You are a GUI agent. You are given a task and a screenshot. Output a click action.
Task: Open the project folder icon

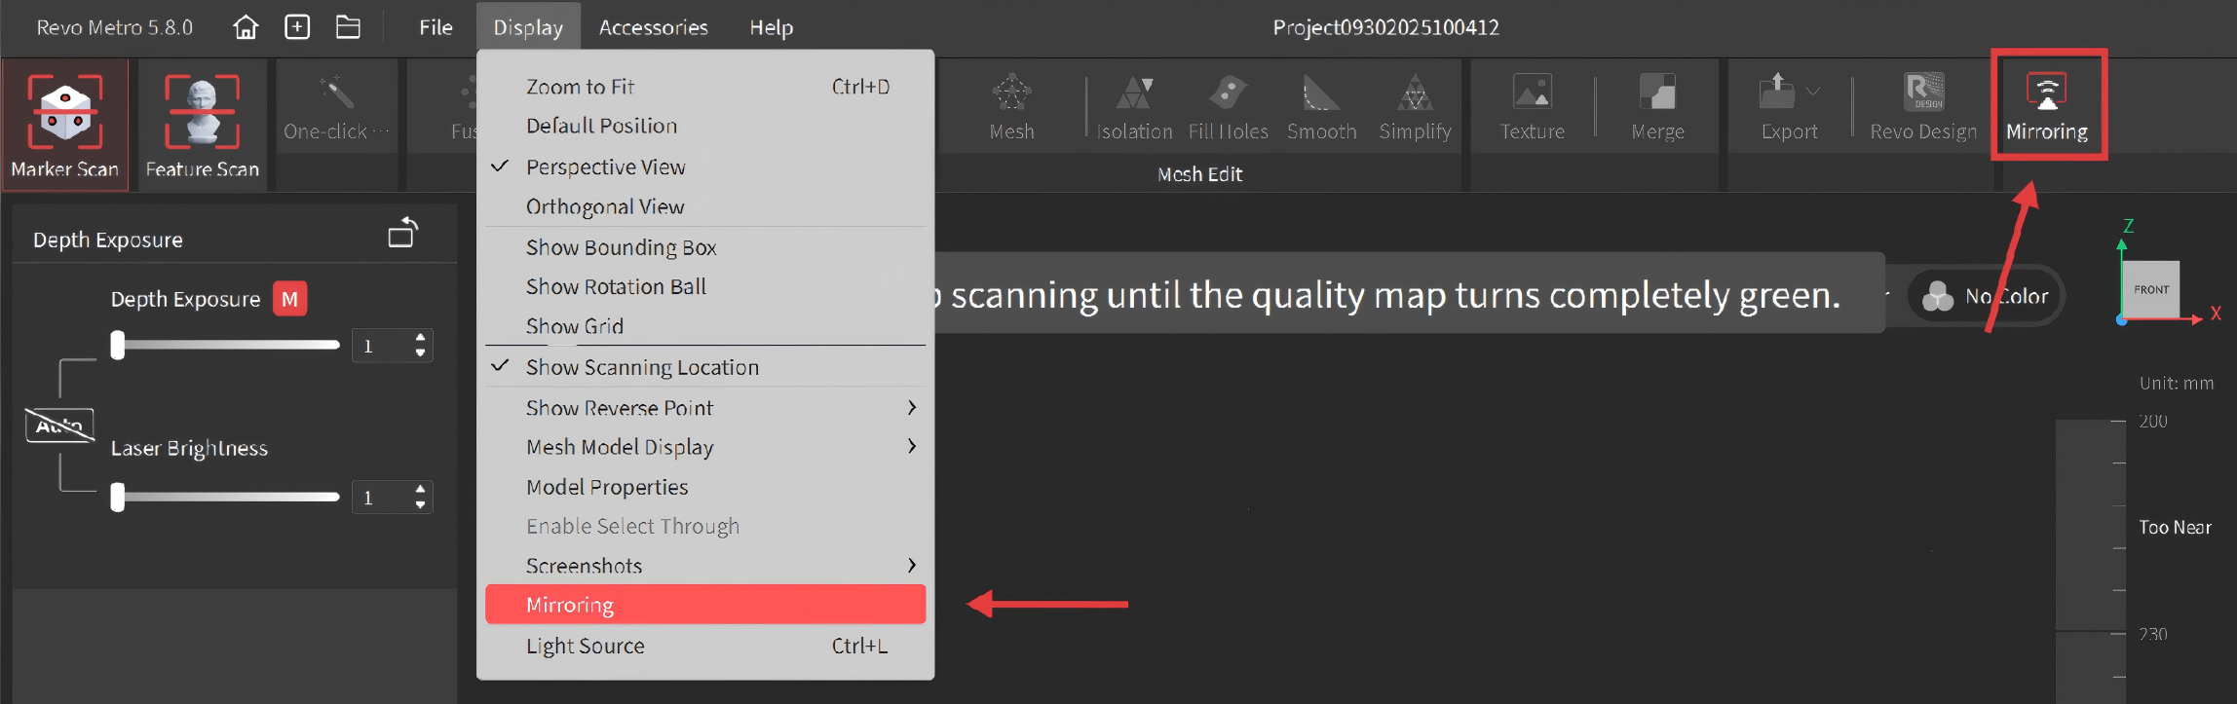(348, 27)
